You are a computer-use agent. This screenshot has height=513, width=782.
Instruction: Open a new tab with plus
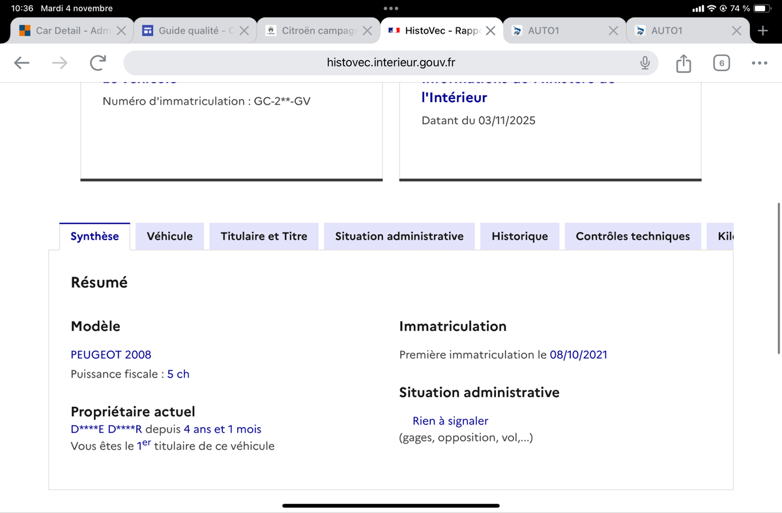point(763,31)
